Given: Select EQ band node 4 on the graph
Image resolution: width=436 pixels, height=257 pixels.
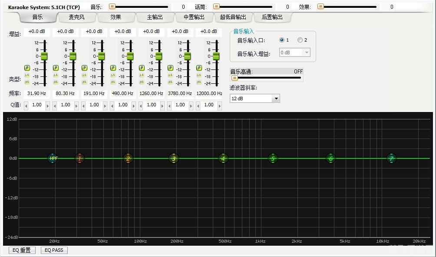Looking at the screenshot, I should point(223,158).
